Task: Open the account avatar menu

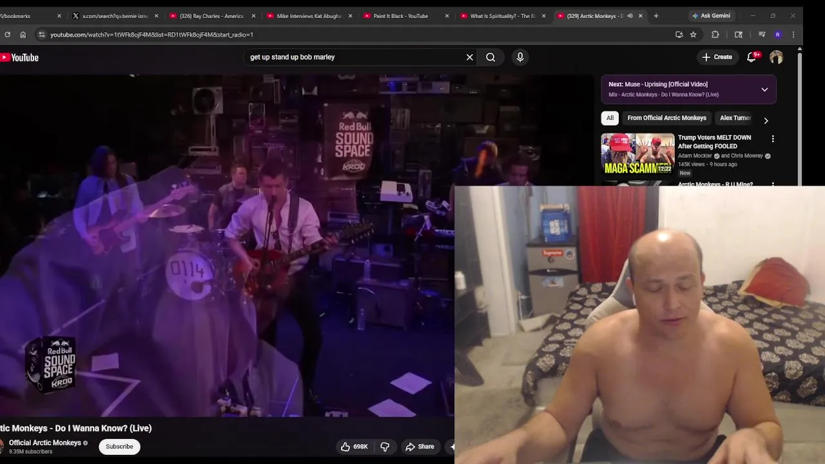Action: pyautogui.click(x=776, y=57)
